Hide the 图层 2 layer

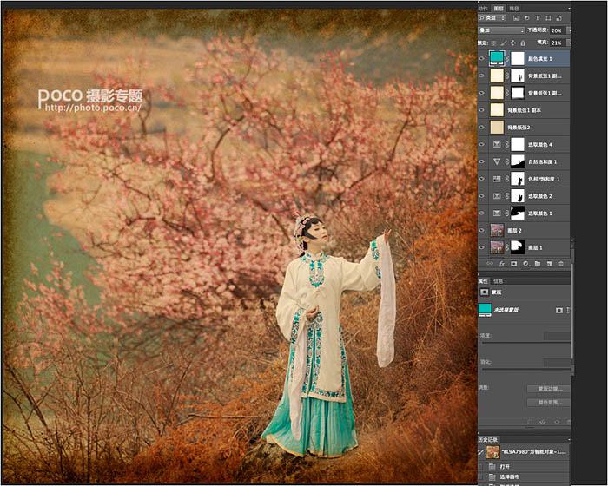pyautogui.click(x=482, y=230)
